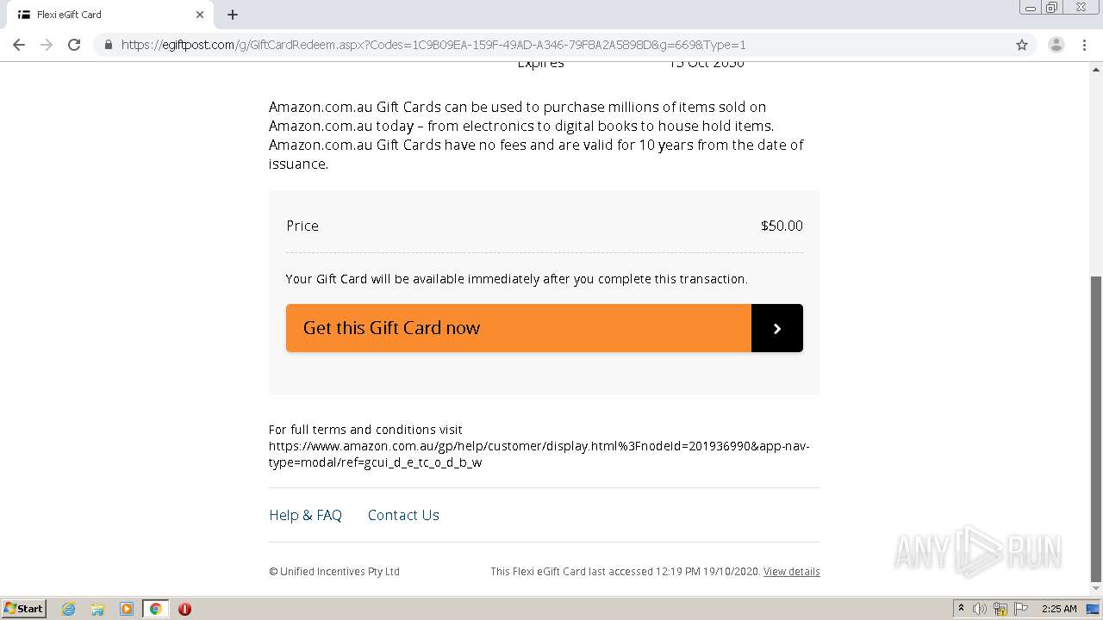Open Chrome's three-dot menu
Screen dimensions: 1103x620
1084,45
